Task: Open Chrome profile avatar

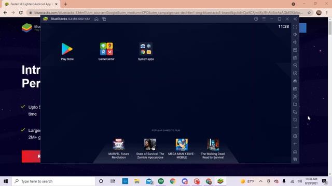Action: pyautogui.click(x=319, y=12)
